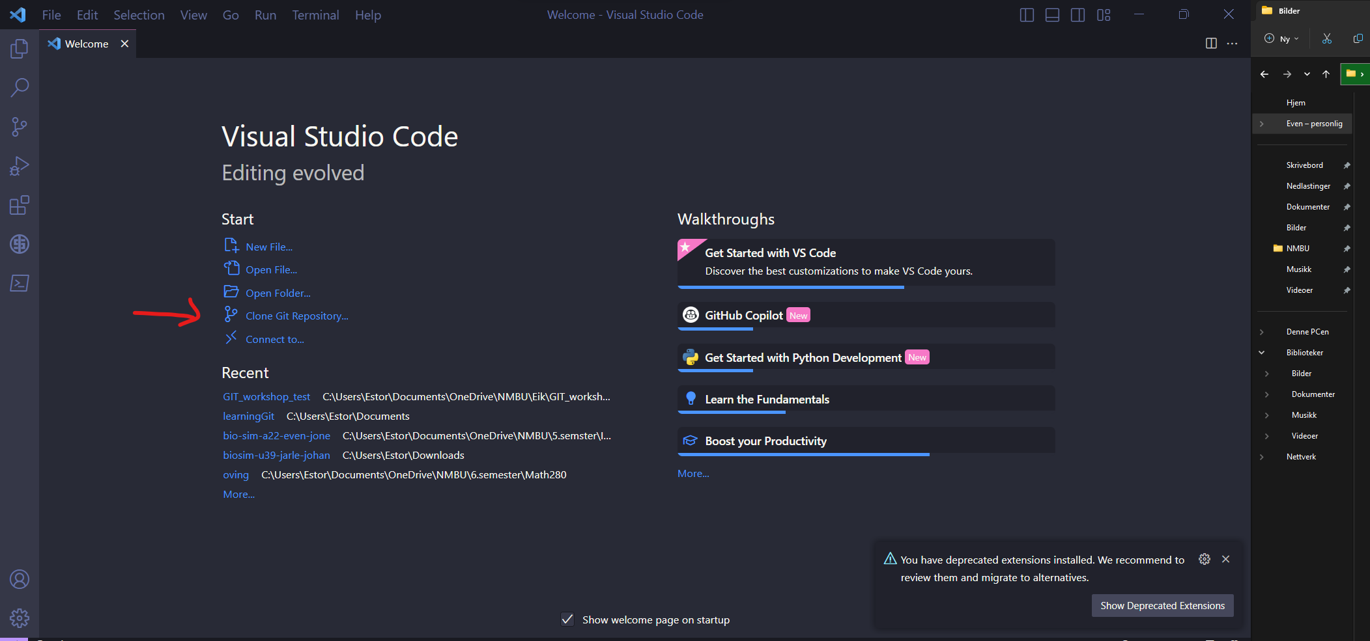This screenshot has width=1370, height=641.
Task: Click Clone Git Repository... link
Action: (x=297, y=316)
